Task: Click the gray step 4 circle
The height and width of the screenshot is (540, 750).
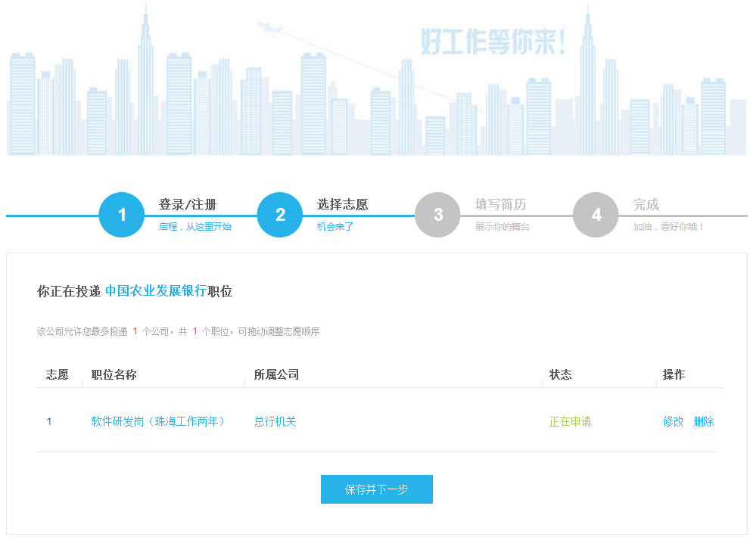Action: (x=596, y=215)
